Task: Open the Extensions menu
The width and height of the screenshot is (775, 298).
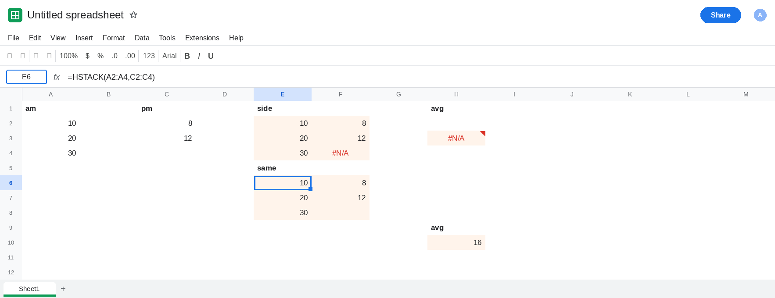Action: click(202, 38)
